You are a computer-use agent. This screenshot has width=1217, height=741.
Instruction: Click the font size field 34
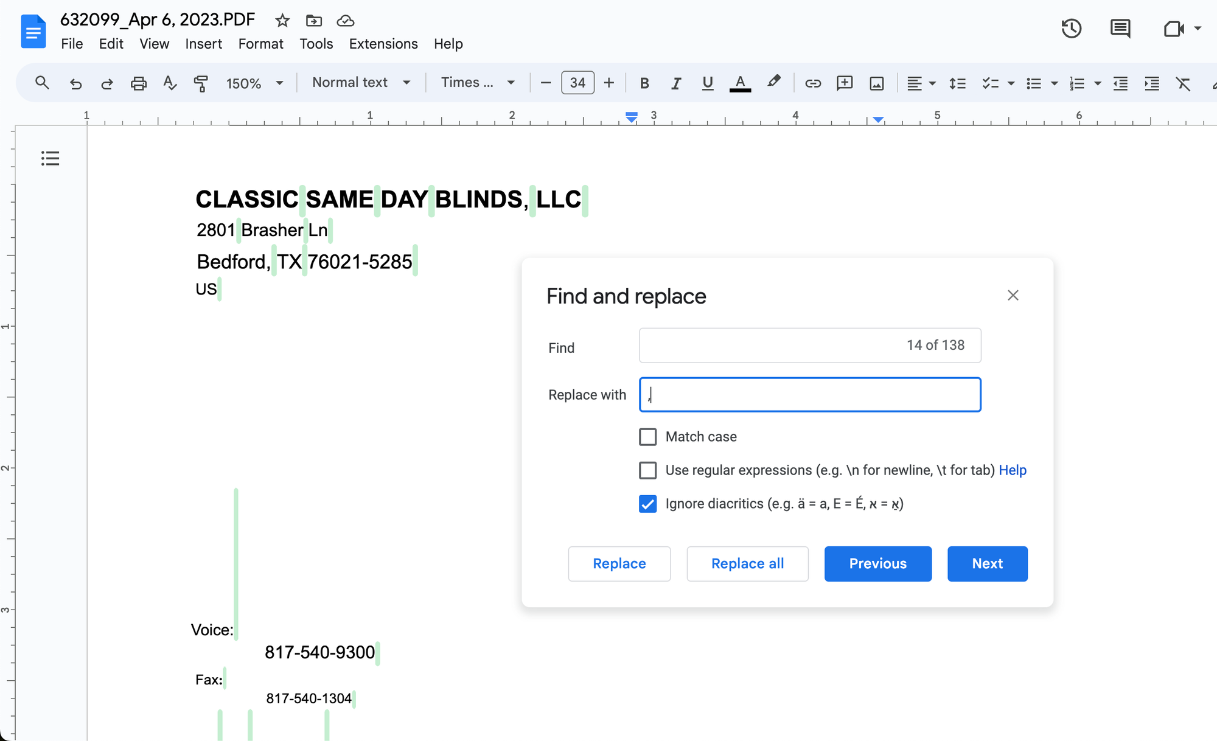577,83
